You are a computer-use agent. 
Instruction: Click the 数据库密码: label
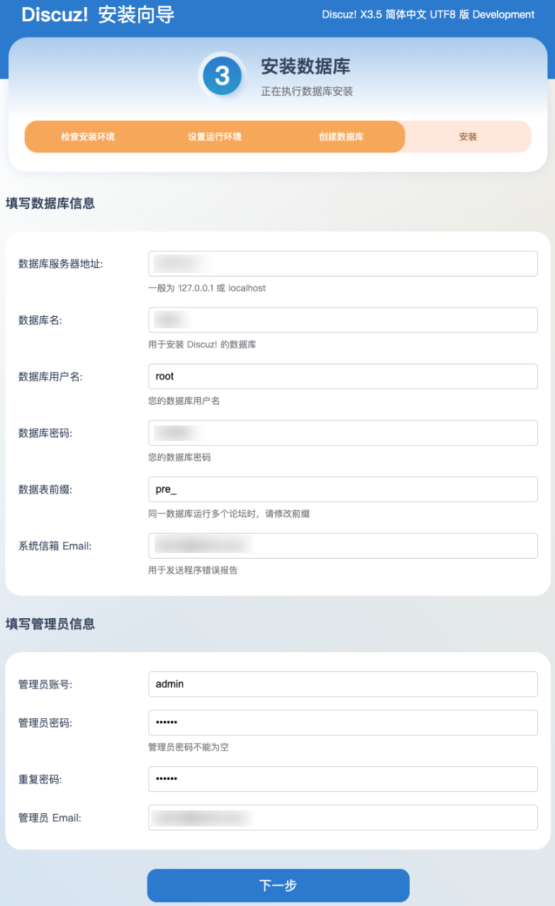[45, 433]
